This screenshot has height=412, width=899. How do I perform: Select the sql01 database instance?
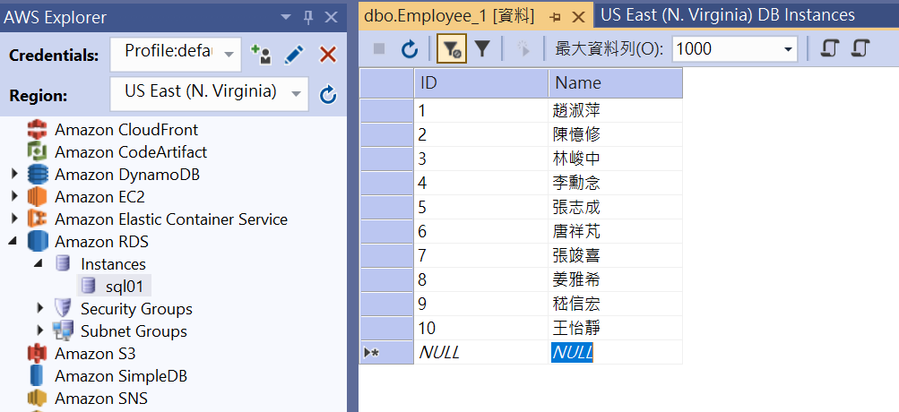pyautogui.click(x=124, y=286)
